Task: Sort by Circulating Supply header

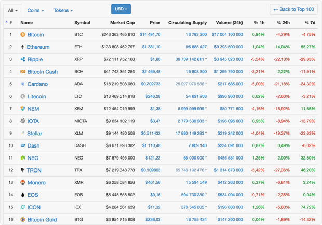Action: [187, 23]
